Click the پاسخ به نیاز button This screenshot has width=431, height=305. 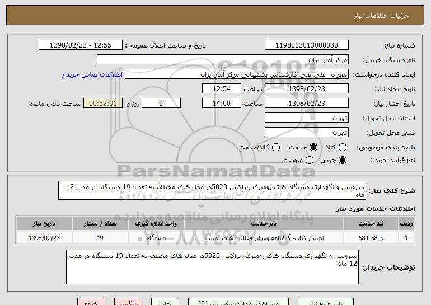coord(326,302)
